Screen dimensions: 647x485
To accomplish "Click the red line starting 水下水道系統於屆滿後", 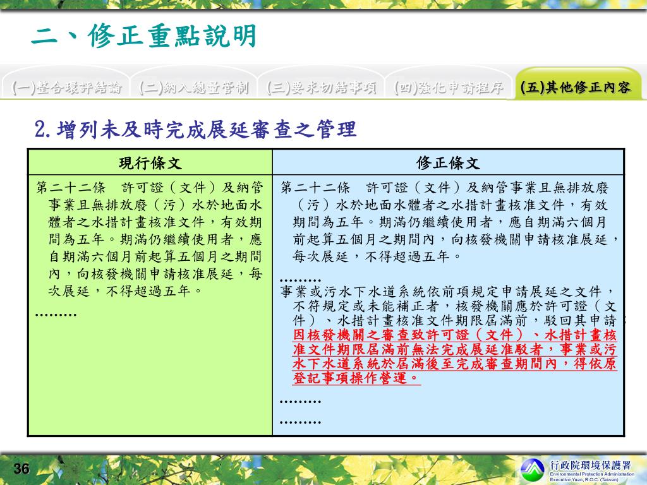I will tap(455, 364).
